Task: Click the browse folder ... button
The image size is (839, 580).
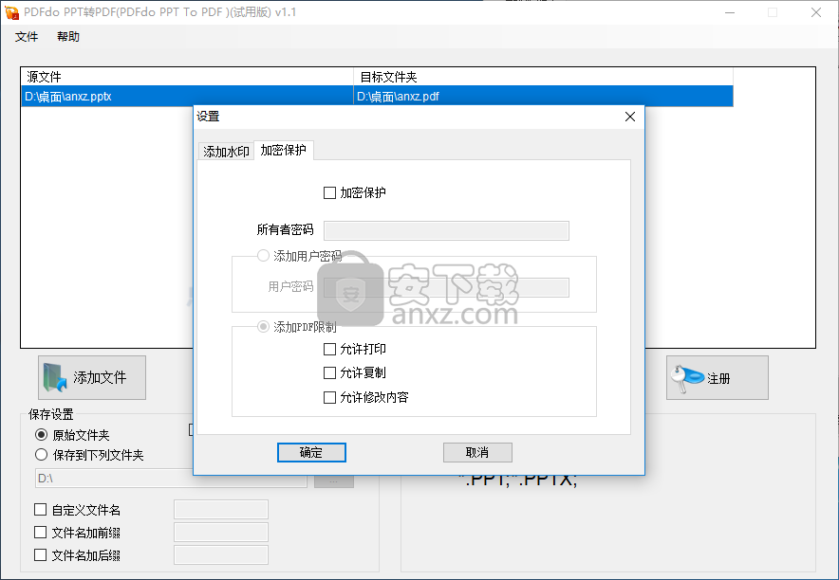Action: coord(334,481)
